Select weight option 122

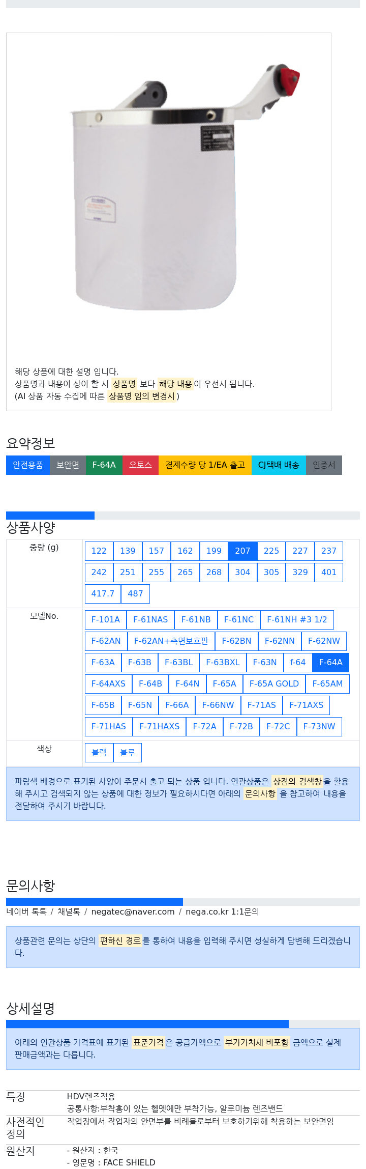click(x=99, y=551)
